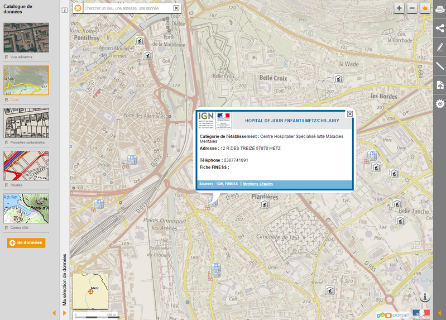Activate the orange pan hand tool
Screen dimensions: 446x320
tap(425, 8)
